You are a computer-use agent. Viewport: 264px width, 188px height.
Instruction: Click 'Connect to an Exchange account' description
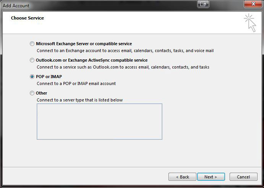coord(125,51)
